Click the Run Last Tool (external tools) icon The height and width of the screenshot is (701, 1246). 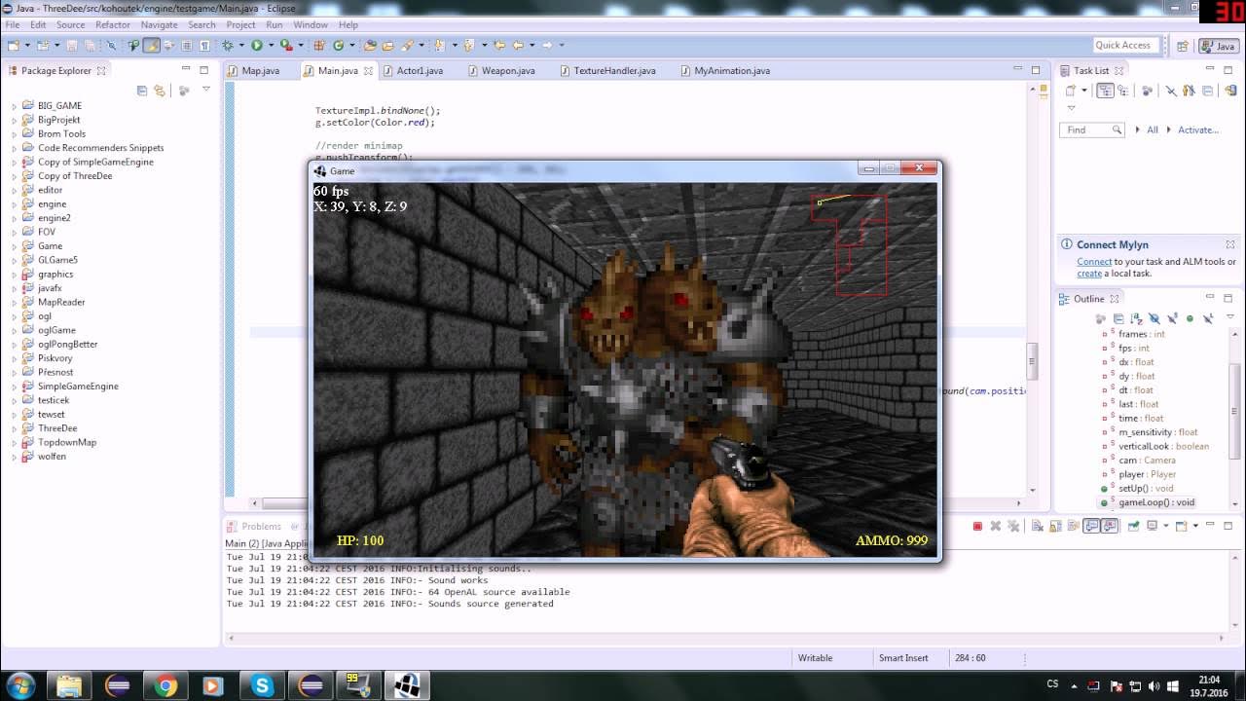(x=287, y=45)
